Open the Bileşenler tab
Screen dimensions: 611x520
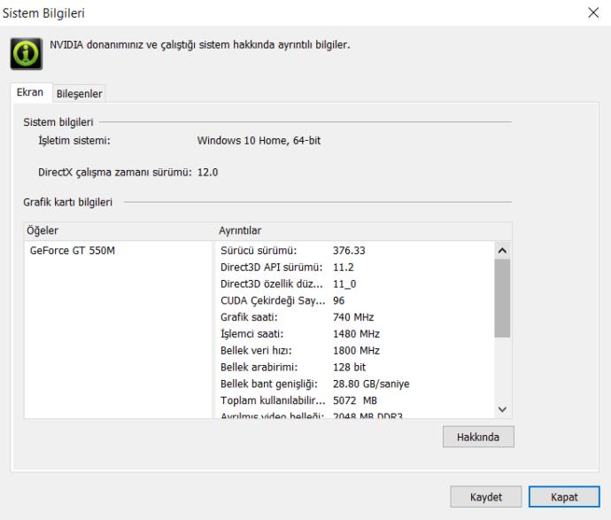coord(79,94)
